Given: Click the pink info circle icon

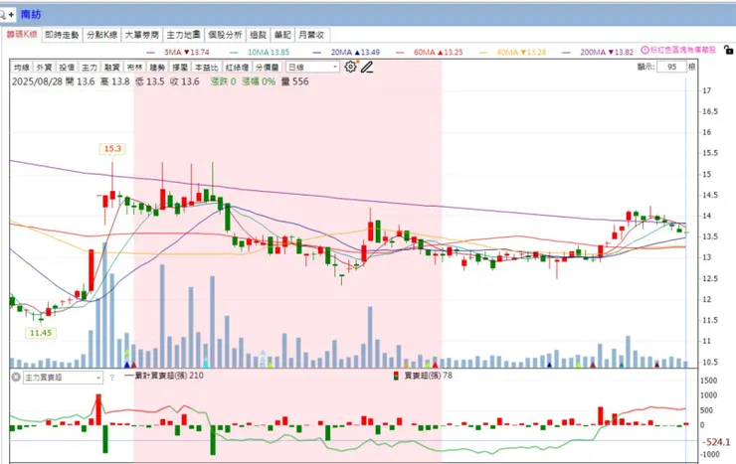Looking at the screenshot, I should click(644, 50).
